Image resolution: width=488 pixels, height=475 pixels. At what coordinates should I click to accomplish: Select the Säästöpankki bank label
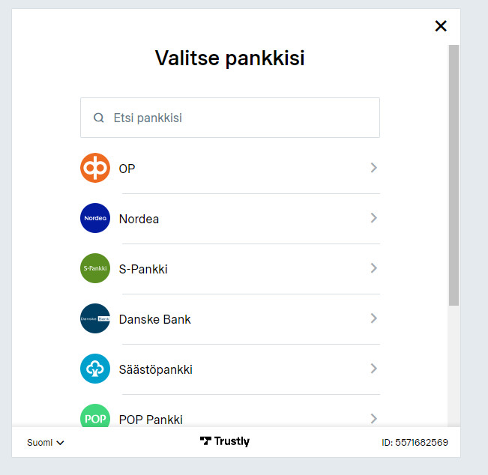(156, 369)
